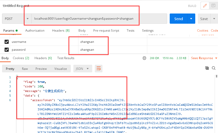
Task: Open the Tests tab
Action: tap(130, 31)
